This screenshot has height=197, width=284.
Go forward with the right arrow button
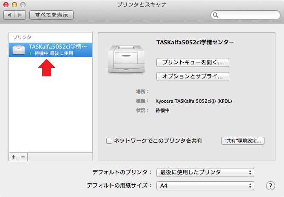tap(20, 15)
